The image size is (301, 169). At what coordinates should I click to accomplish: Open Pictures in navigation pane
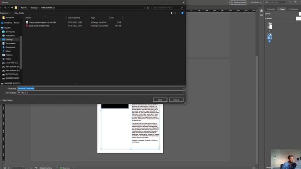(8, 55)
